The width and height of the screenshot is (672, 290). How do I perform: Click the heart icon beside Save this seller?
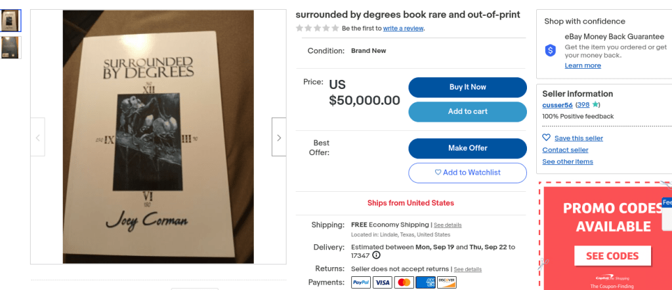546,138
